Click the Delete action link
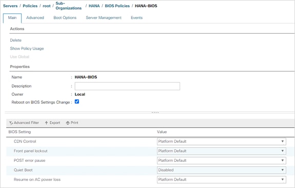The height and width of the screenshot is (188, 295). [x=15, y=40]
